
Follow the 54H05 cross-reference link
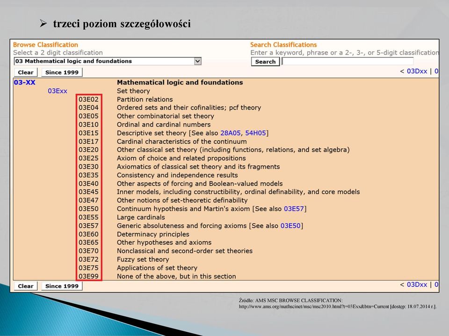coord(255,133)
